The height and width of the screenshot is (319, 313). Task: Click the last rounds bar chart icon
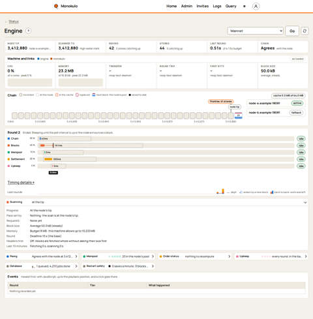[220, 191]
